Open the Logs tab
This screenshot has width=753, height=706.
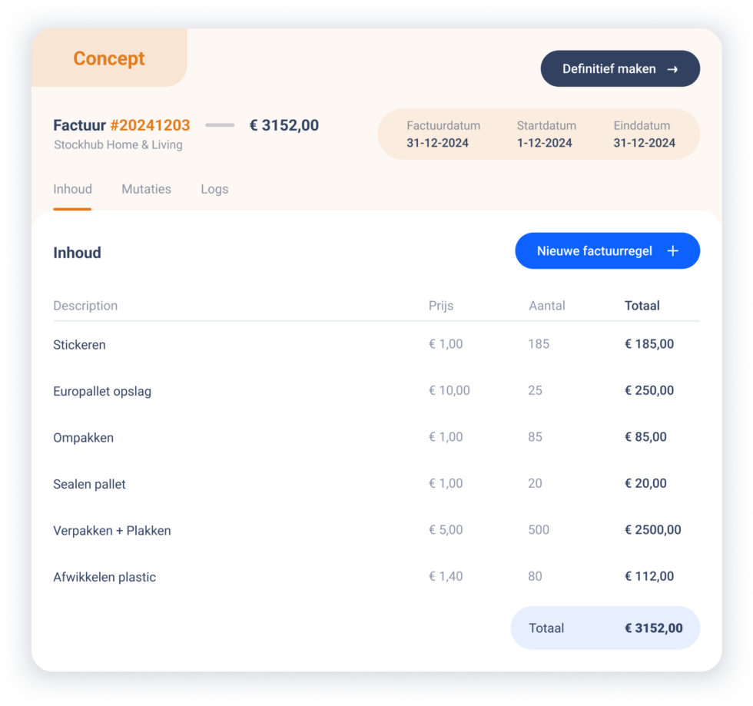click(x=214, y=189)
